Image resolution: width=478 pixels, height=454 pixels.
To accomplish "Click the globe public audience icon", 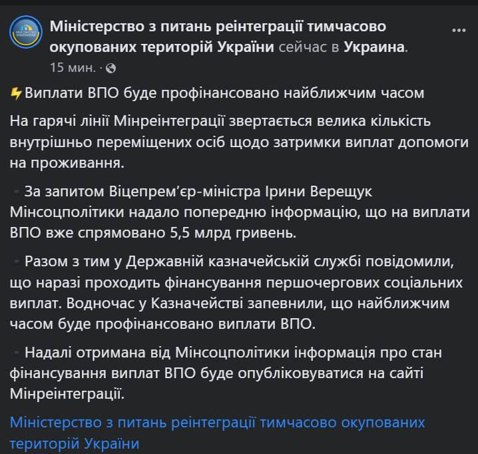I will pos(111,68).
